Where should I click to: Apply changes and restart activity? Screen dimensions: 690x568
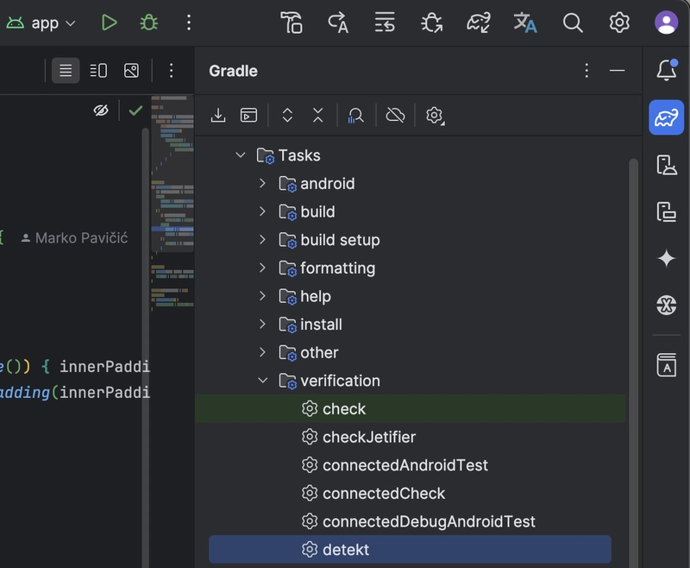338,22
